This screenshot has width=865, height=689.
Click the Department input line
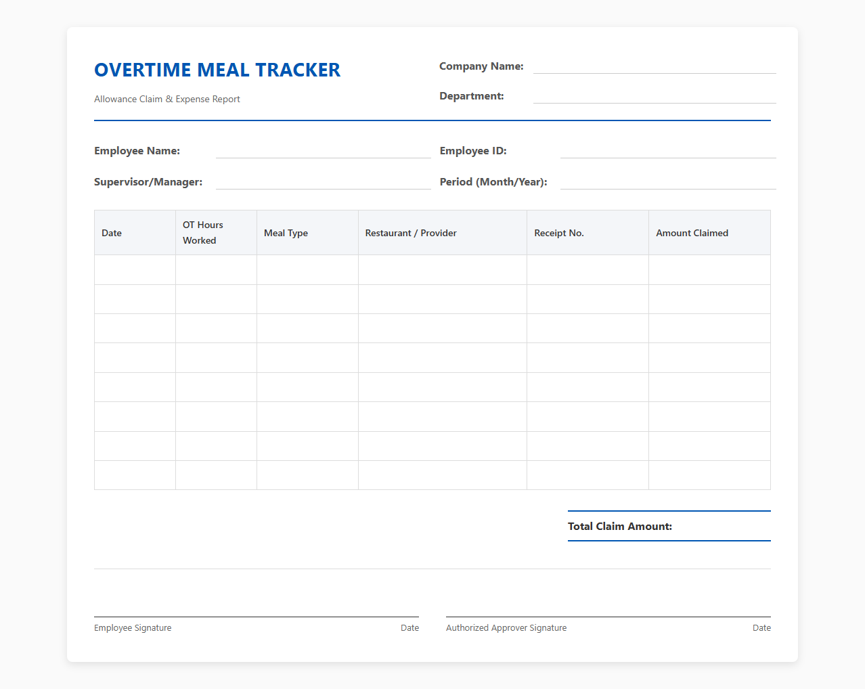[x=655, y=96]
